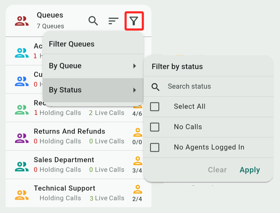The height and width of the screenshot is (213, 280).
Task: Check the Select All checkbox
Action: tap(155, 106)
